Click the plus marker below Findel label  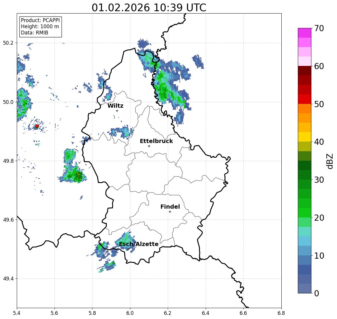170,212
